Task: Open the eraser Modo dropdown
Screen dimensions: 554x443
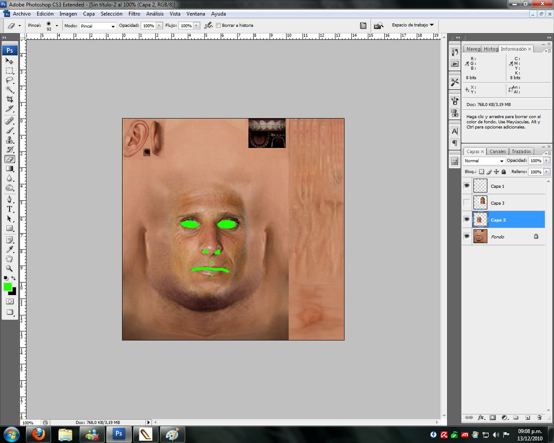Action: [98, 26]
